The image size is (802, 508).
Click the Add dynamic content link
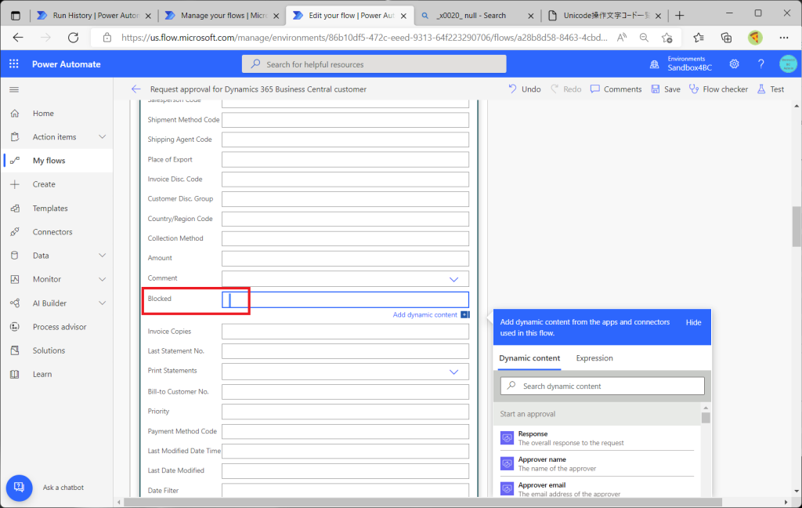[425, 314]
